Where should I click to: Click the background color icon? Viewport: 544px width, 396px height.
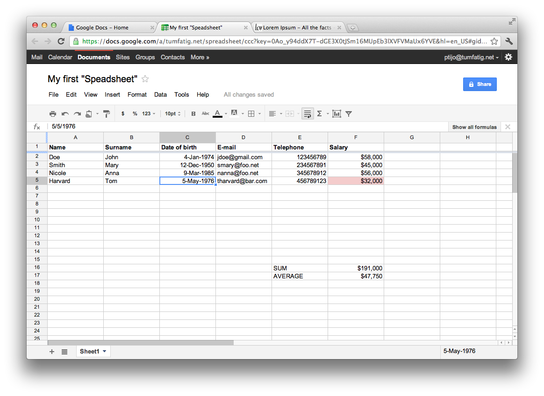point(235,114)
